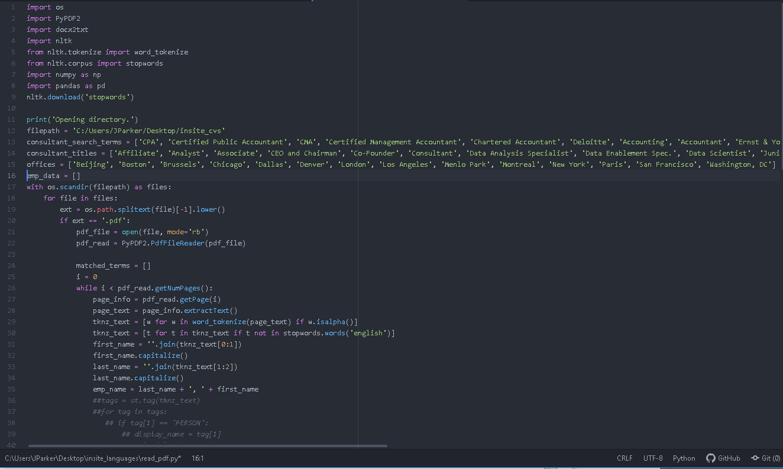
Task: Click the 'matched_terms = []' line
Action: pyautogui.click(x=113, y=266)
